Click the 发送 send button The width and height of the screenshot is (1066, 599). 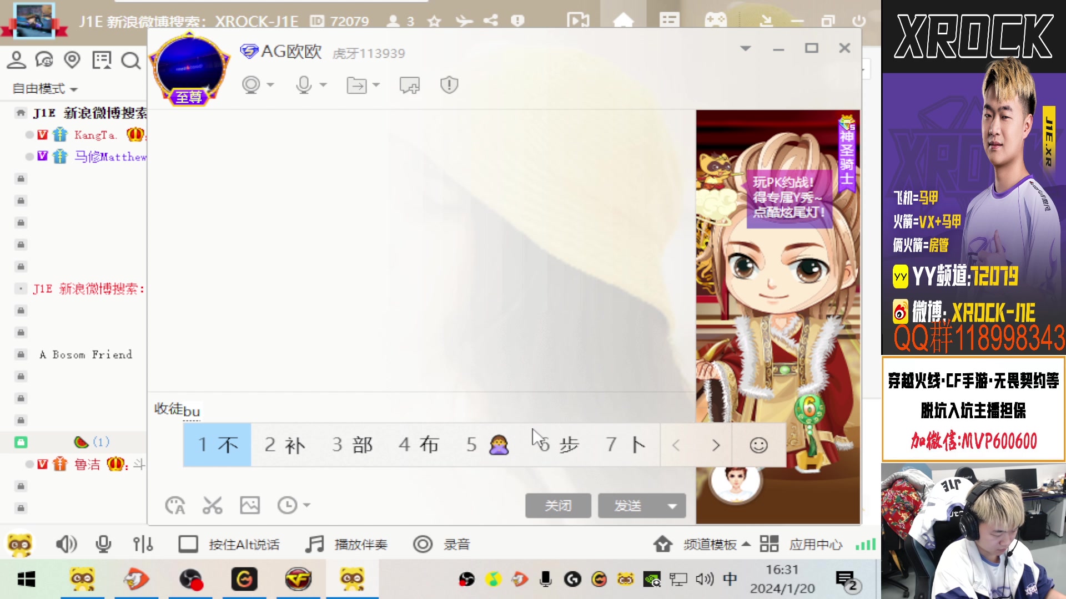pos(628,506)
